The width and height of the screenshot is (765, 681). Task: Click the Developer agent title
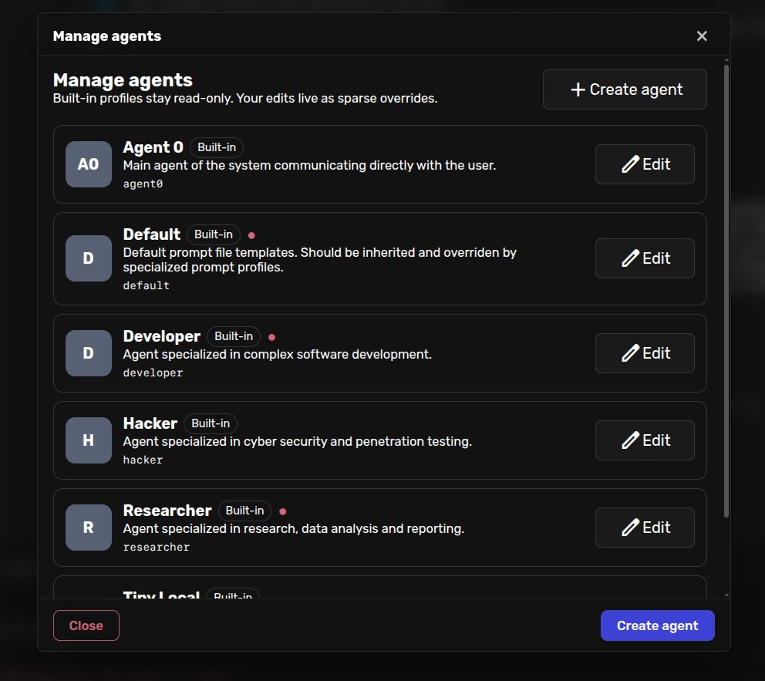(161, 336)
